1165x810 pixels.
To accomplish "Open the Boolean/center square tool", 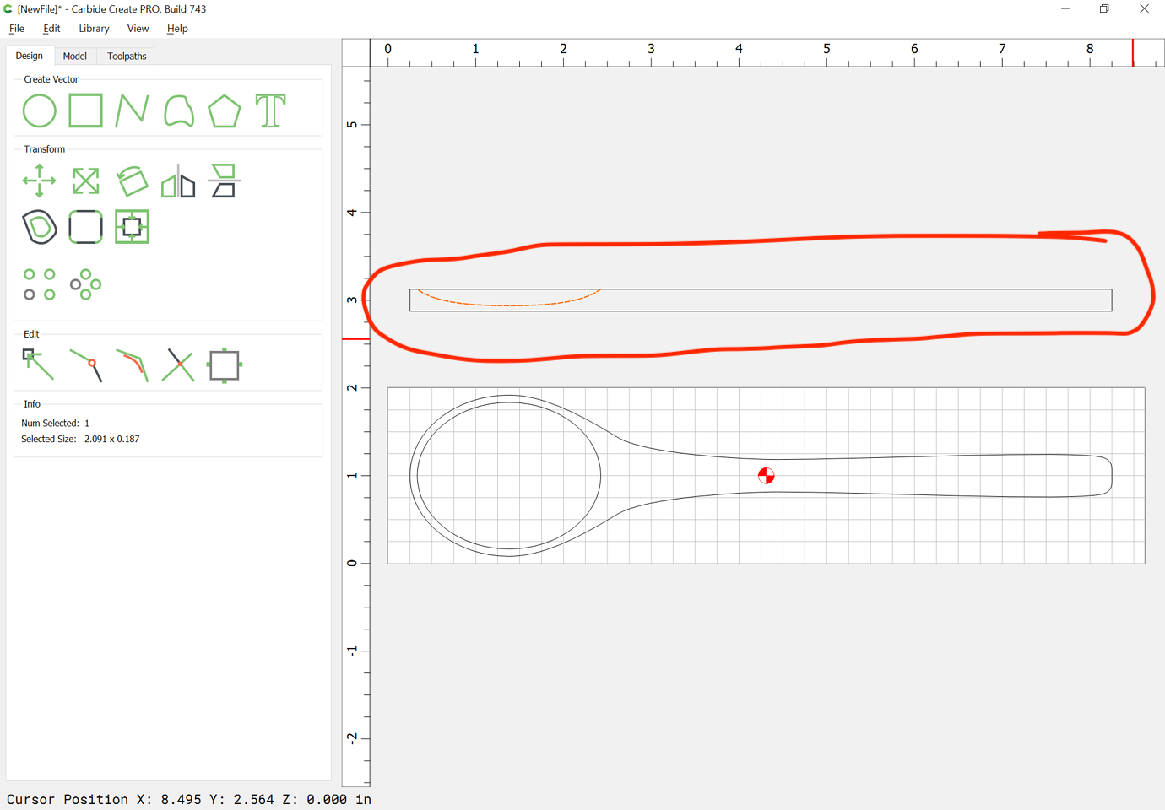I will pyautogui.click(x=132, y=227).
